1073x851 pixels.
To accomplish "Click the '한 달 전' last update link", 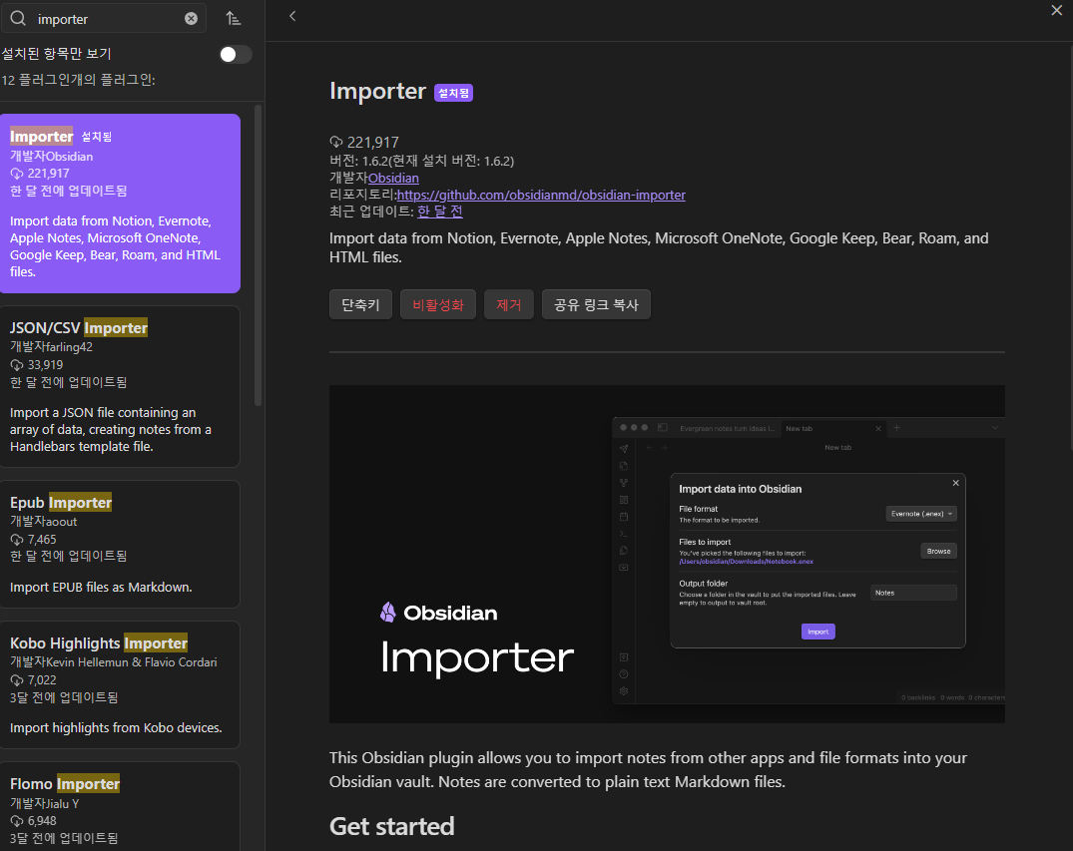I will tap(440, 212).
